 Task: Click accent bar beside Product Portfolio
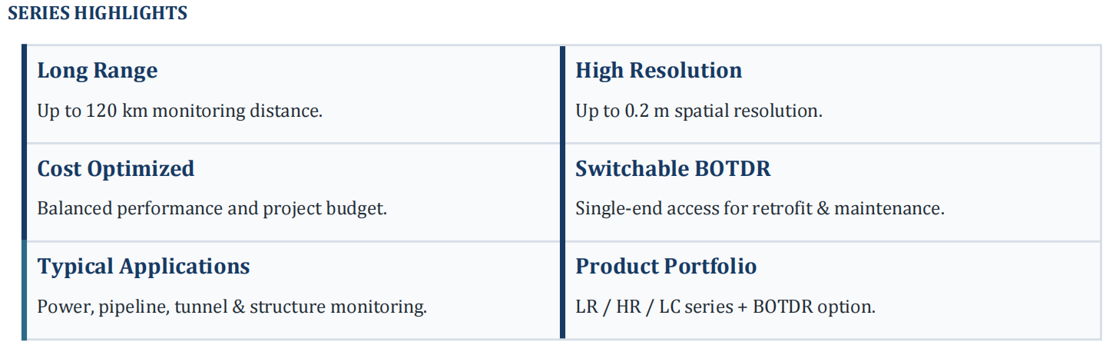point(563,290)
